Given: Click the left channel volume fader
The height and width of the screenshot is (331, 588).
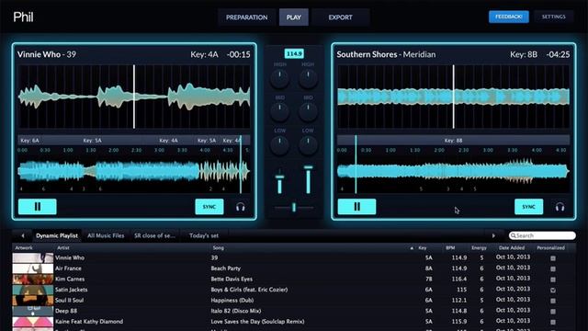Looking at the screenshot, I should click(x=279, y=177).
